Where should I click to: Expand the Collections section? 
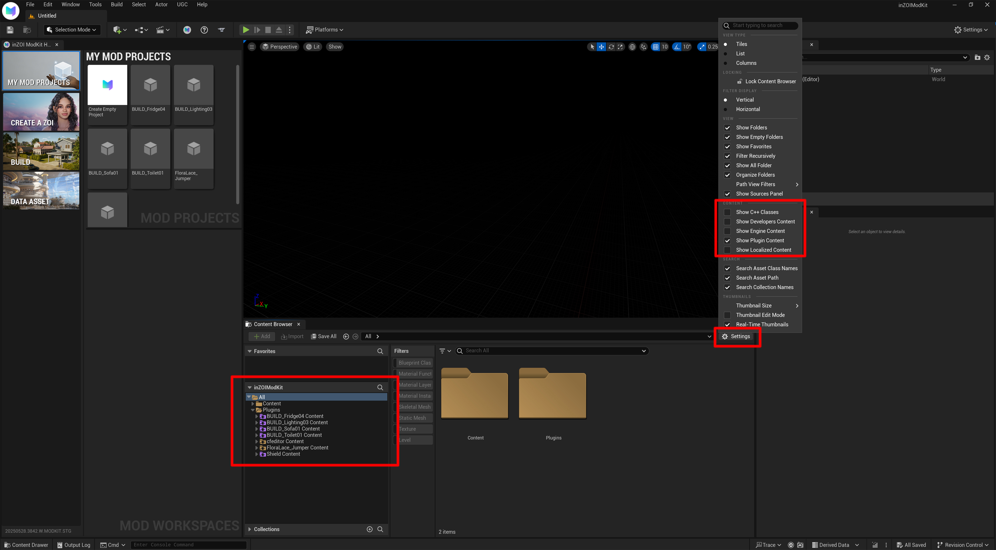click(x=250, y=529)
